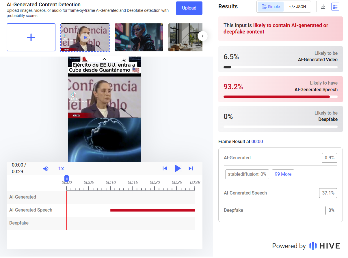Skip to the previous frame
The height and width of the screenshot is (258, 348).
tap(165, 169)
